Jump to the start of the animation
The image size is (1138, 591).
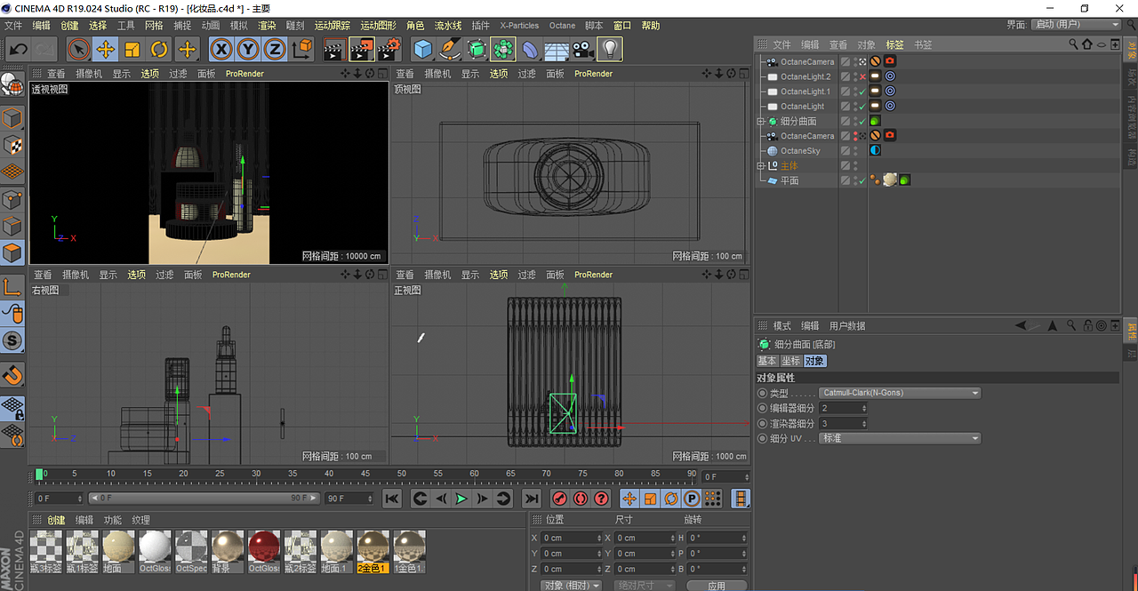pos(392,499)
